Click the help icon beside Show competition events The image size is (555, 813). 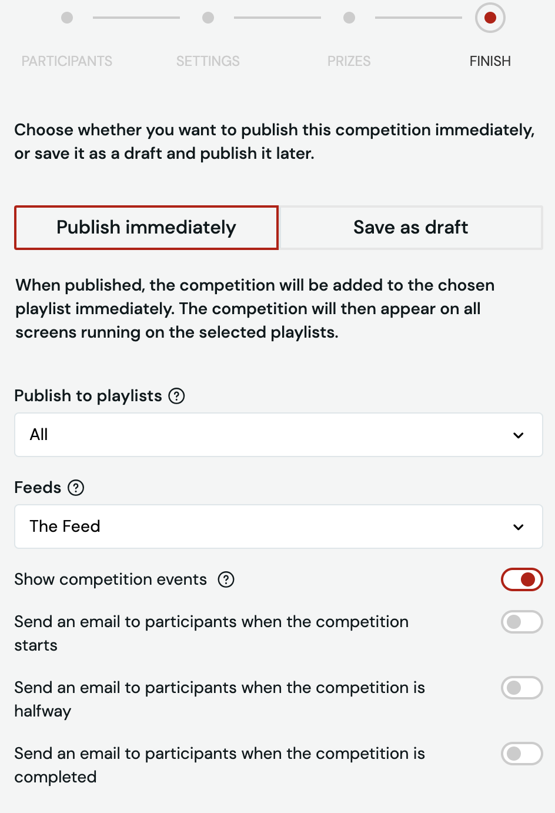pos(226,579)
